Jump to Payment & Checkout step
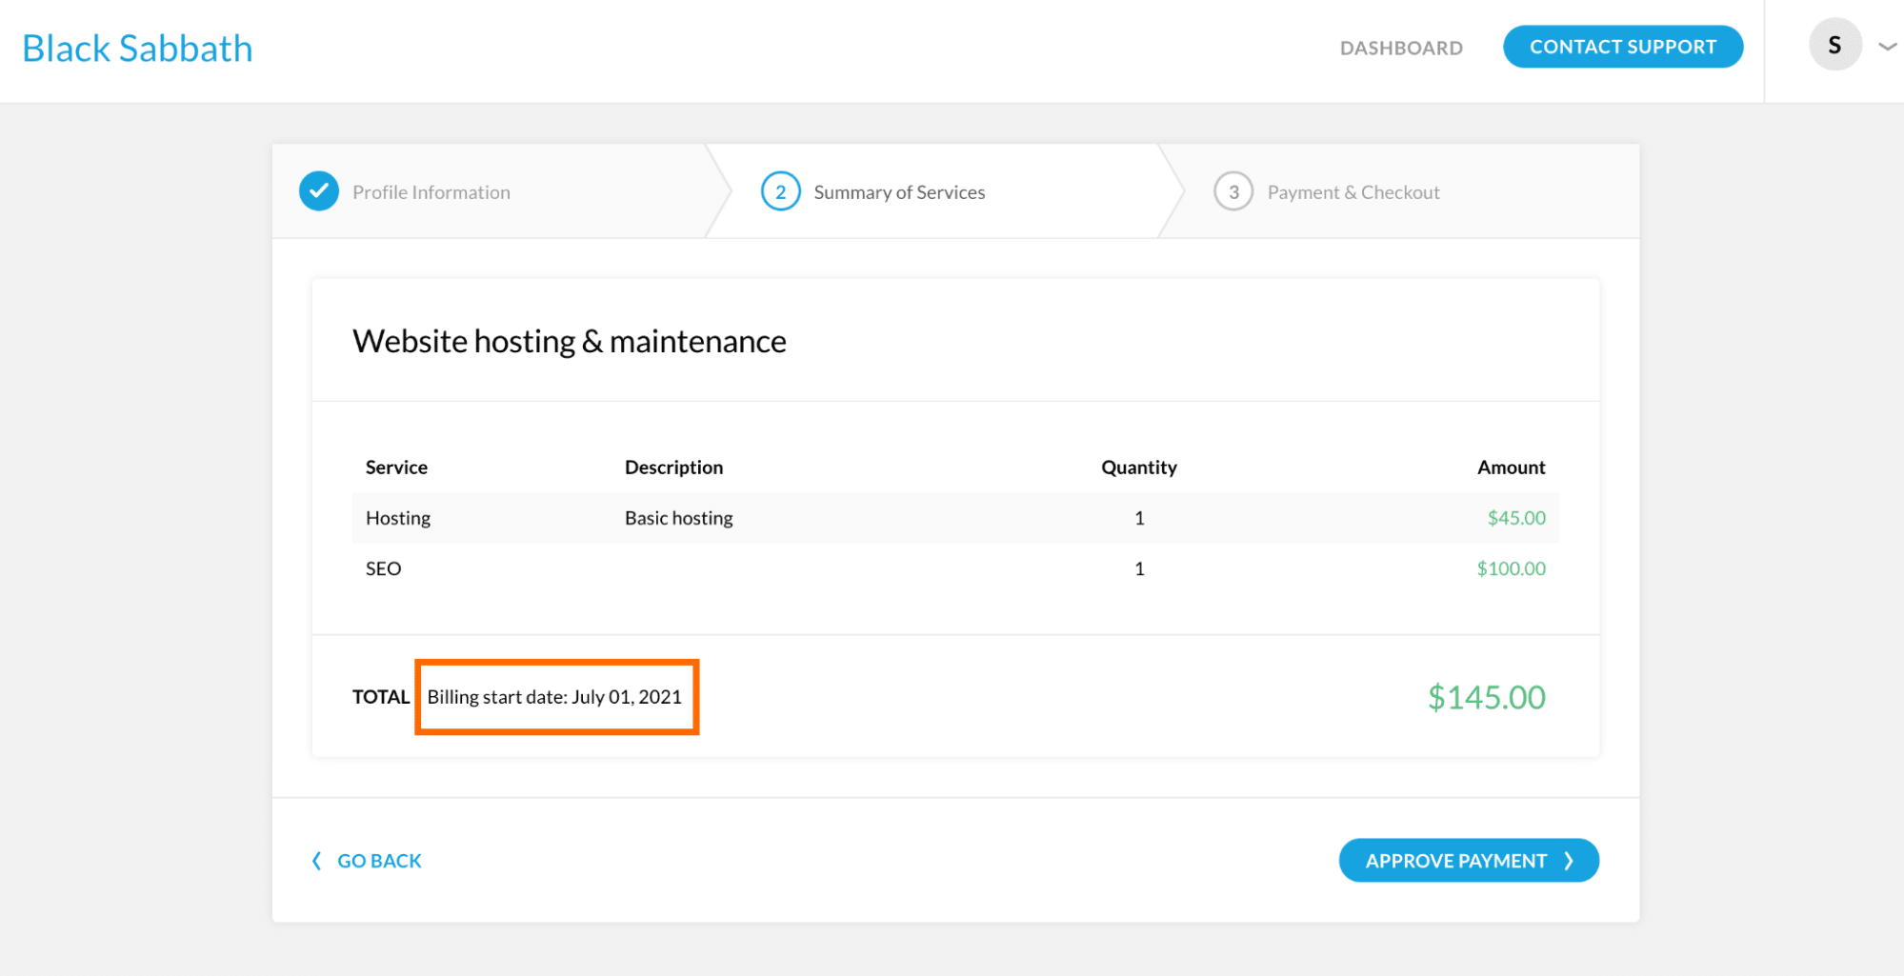 [1353, 192]
